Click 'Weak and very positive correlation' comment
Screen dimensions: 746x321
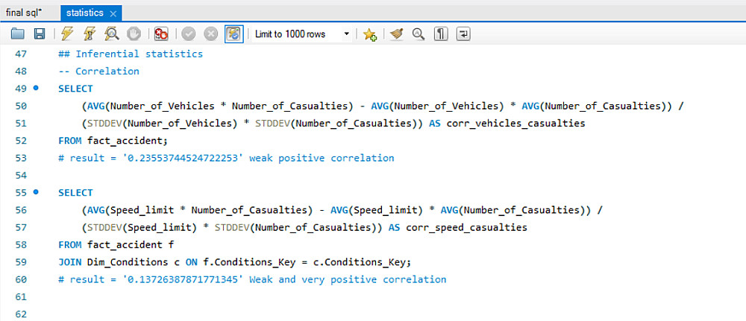348,280
